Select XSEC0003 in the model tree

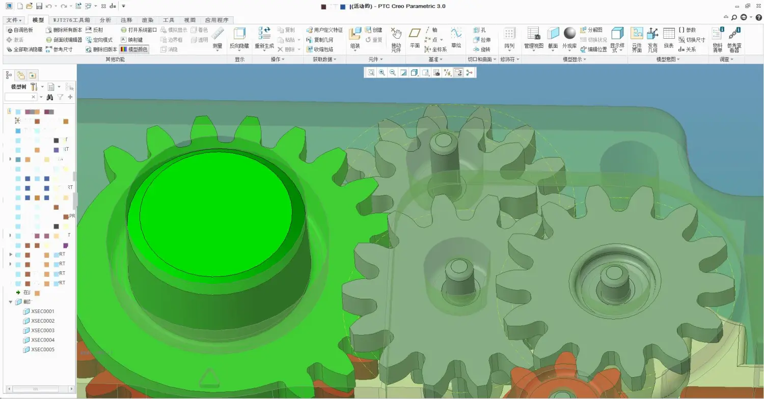click(38, 330)
